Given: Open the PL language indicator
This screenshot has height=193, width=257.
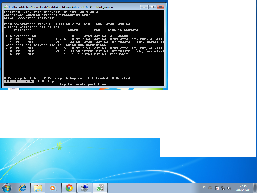Looking at the screenshot, I should click(205, 187).
